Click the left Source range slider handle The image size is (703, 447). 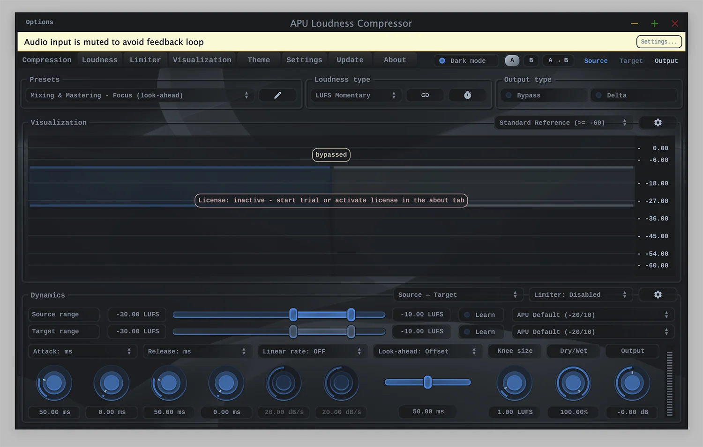(293, 315)
